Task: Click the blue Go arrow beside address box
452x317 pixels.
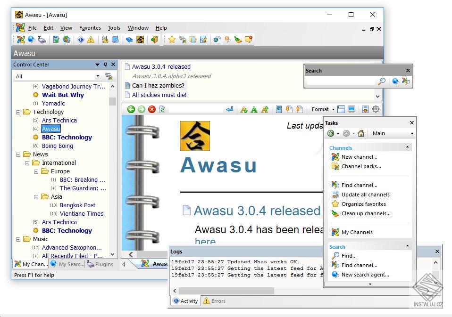Action: [x=229, y=109]
